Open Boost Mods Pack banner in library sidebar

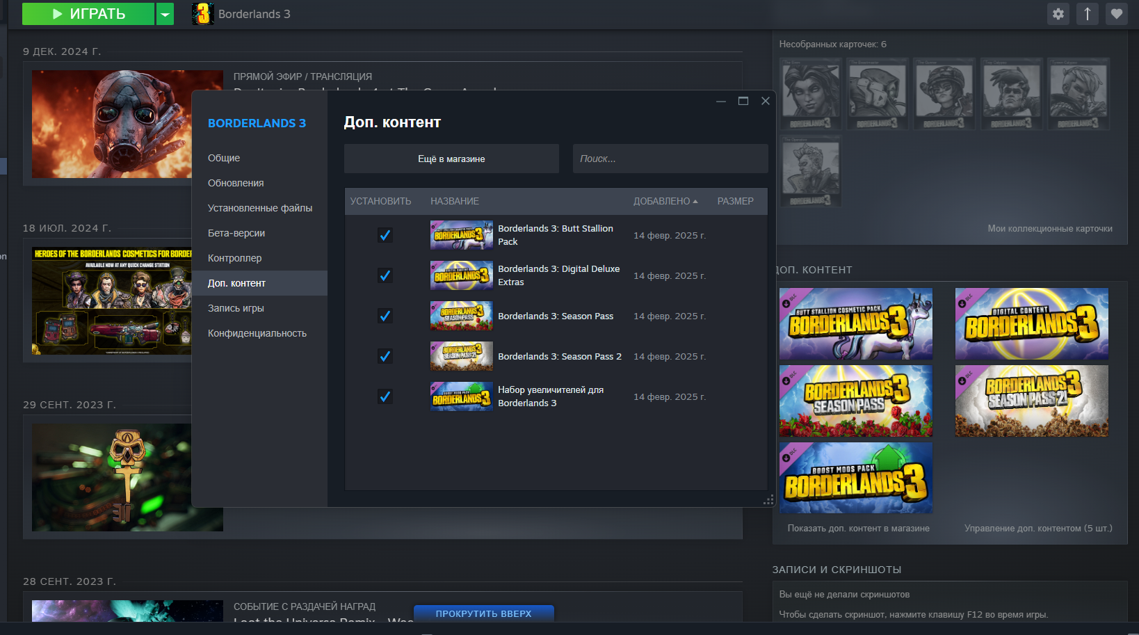856,478
